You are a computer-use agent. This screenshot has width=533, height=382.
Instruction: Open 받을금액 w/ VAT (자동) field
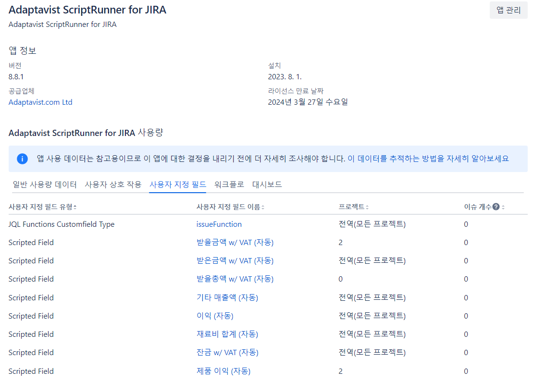pos(235,242)
